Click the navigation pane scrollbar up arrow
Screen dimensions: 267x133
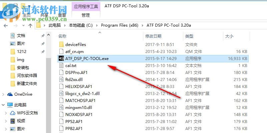[x=49, y=35]
